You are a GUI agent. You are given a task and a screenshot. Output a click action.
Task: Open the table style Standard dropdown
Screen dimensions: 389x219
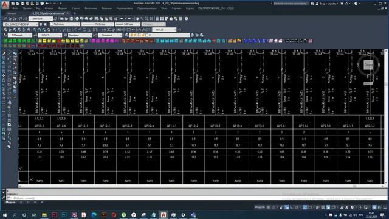click(80, 35)
